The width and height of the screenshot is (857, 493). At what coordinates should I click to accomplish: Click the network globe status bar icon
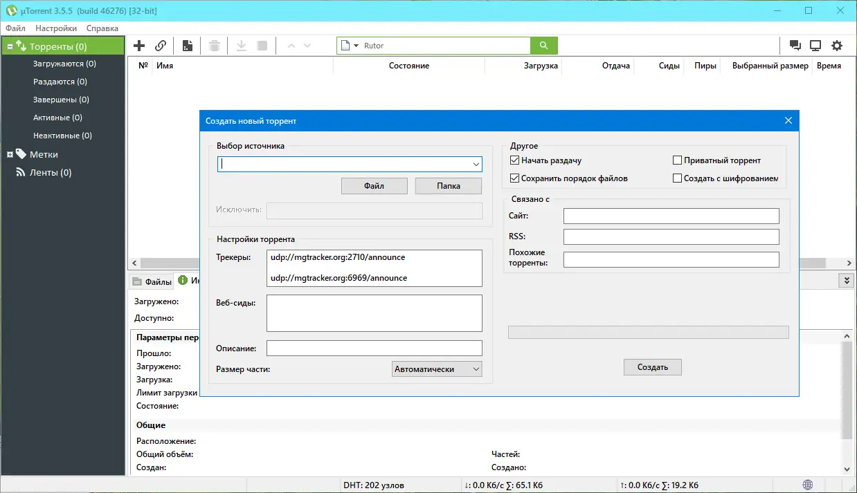808,485
